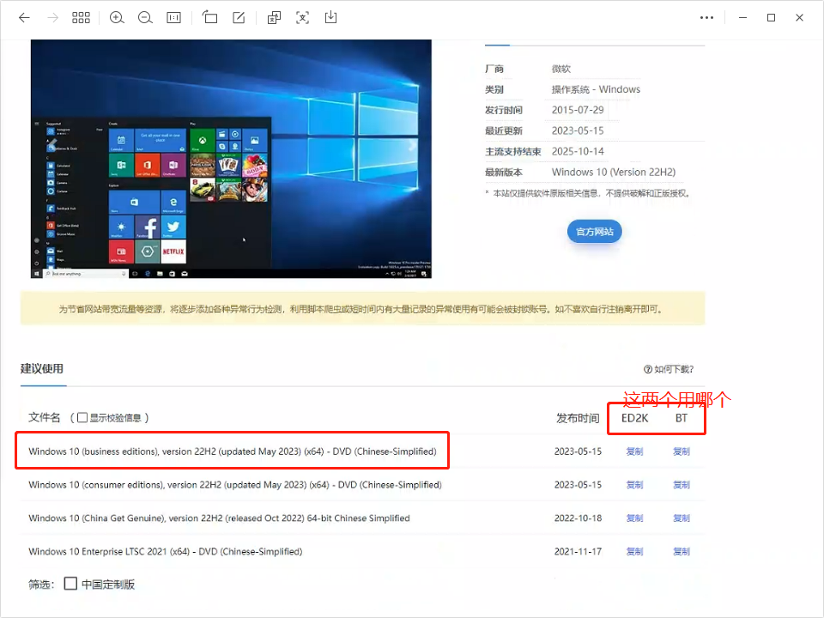
Task: Click the 2021-11-17 release date
Action: (x=578, y=552)
